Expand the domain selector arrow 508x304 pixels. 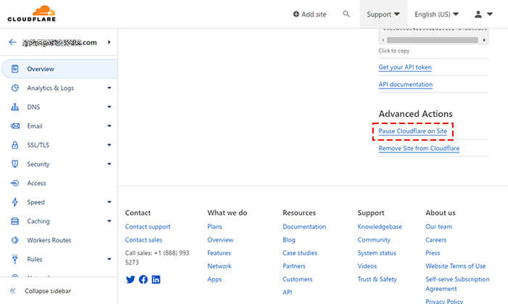tap(109, 42)
